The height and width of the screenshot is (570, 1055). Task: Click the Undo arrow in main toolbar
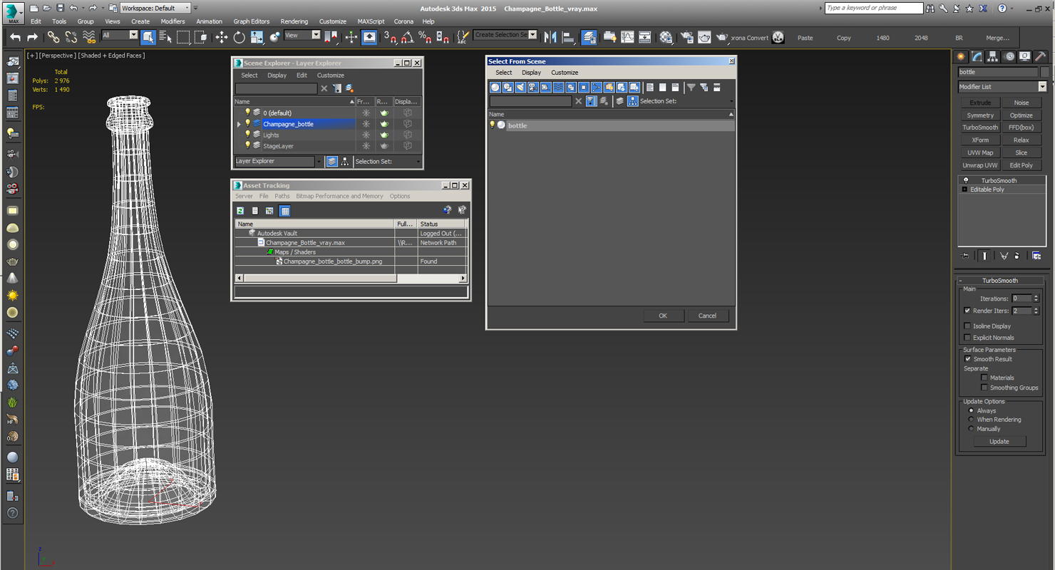(x=16, y=37)
